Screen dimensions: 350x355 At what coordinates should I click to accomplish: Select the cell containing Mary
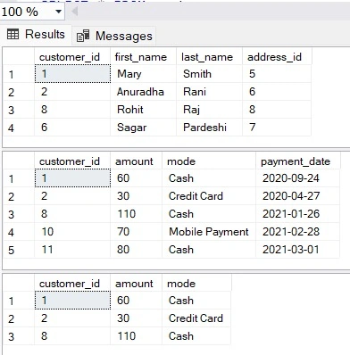[143, 74]
